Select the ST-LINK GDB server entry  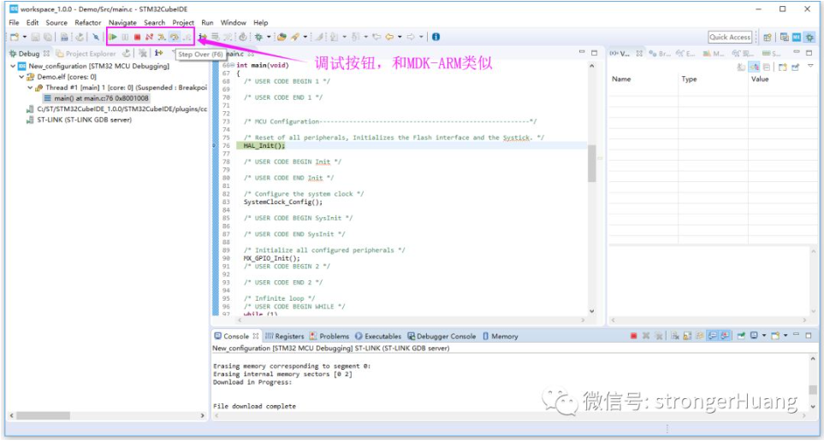click(x=80, y=120)
